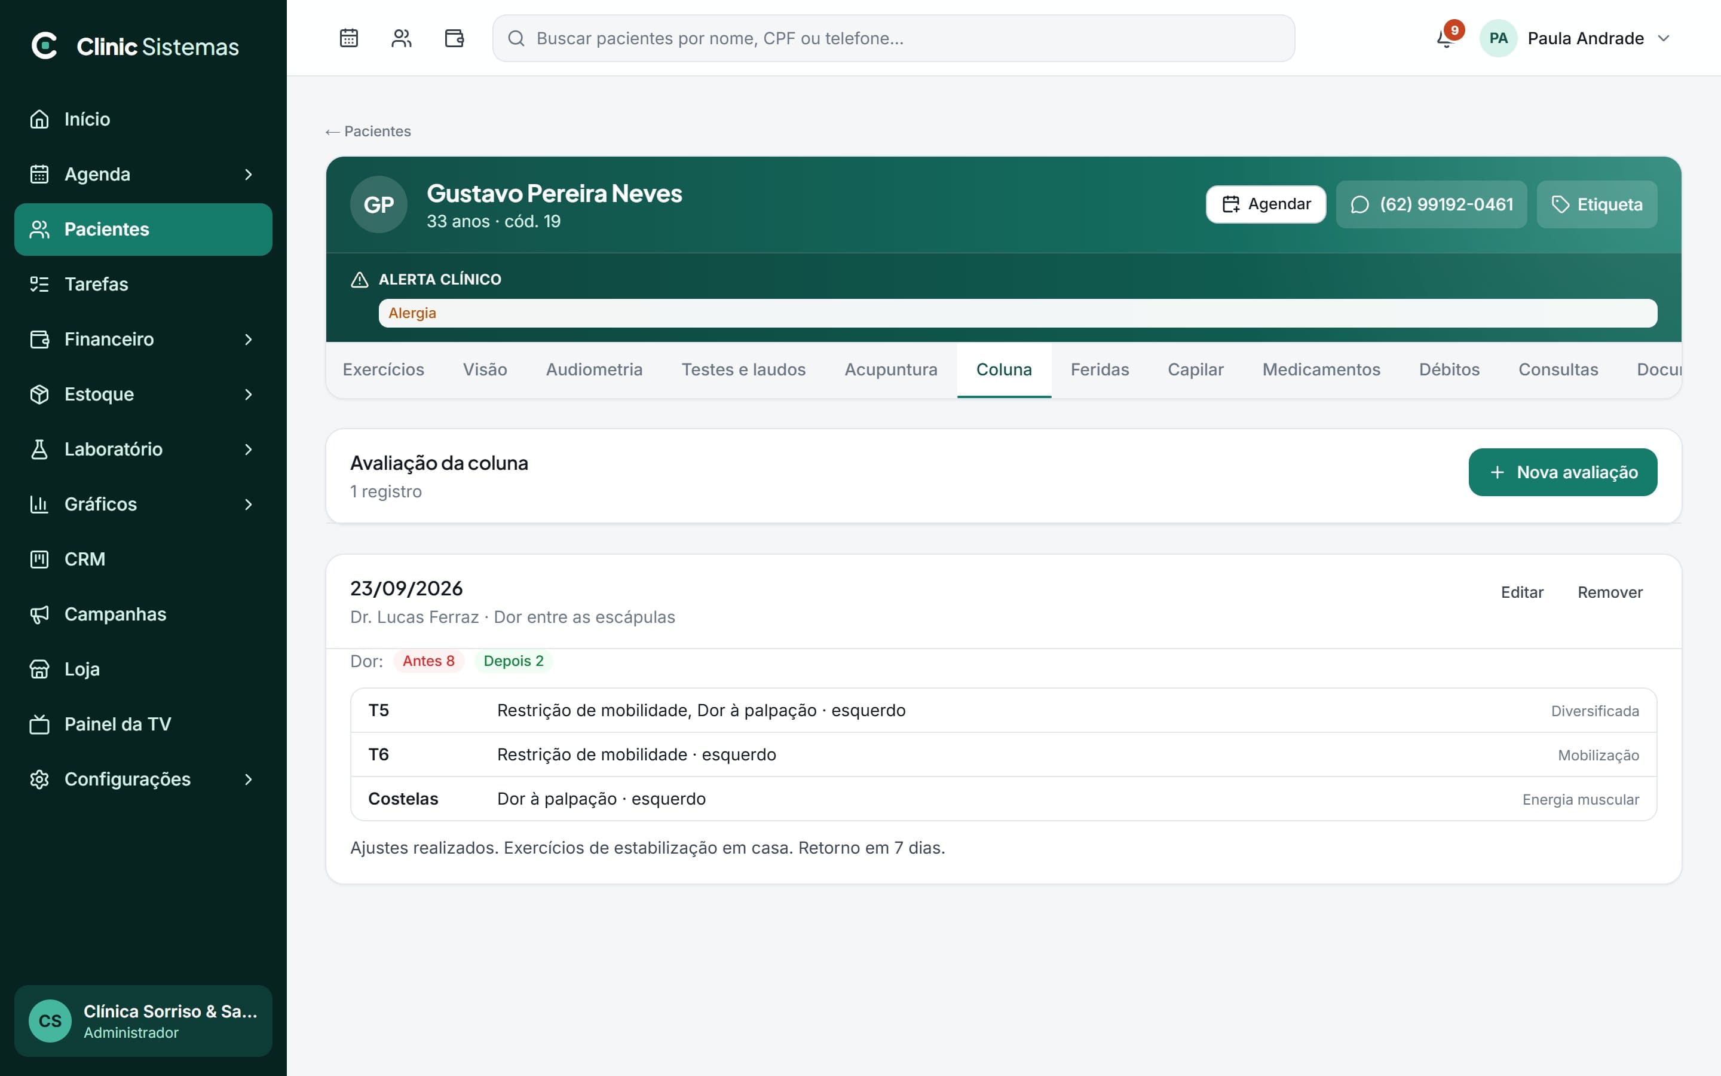Click Editar on the 23/09/2026 record
This screenshot has width=1721, height=1076.
pyautogui.click(x=1522, y=592)
